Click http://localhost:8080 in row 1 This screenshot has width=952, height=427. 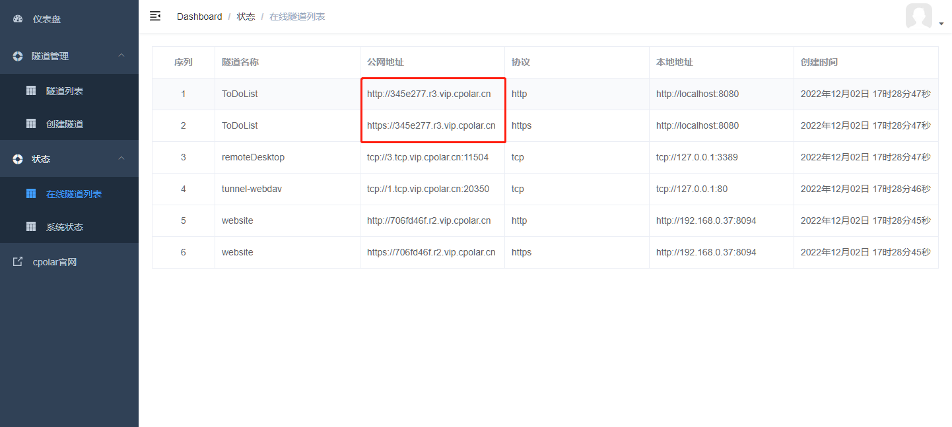tap(698, 94)
